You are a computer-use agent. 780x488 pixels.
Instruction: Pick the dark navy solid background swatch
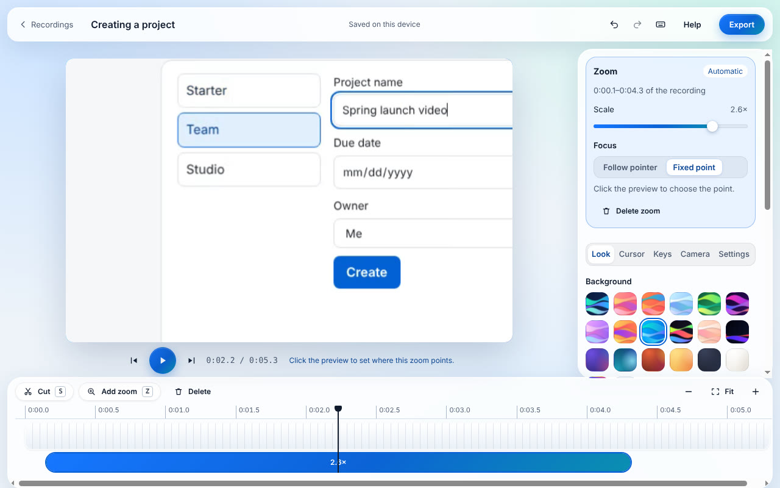tap(709, 360)
